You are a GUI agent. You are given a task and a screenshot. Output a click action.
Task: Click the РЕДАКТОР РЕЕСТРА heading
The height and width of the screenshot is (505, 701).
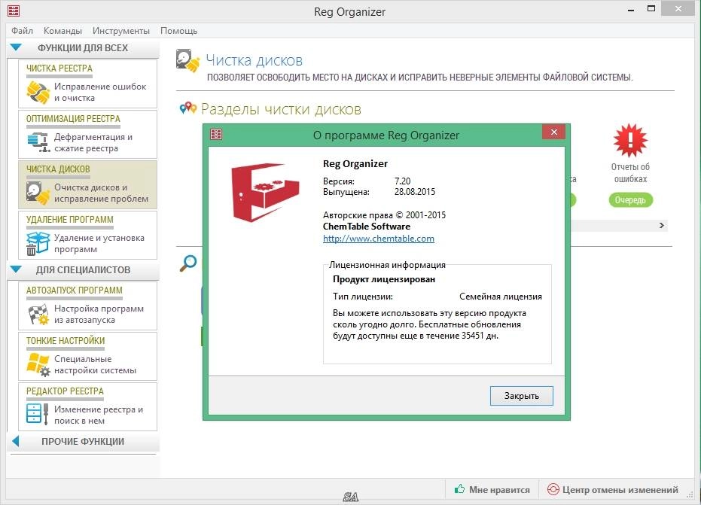click(65, 391)
